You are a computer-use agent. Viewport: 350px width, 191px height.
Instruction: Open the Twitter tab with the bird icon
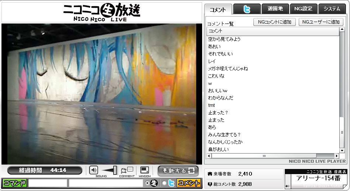247,9
